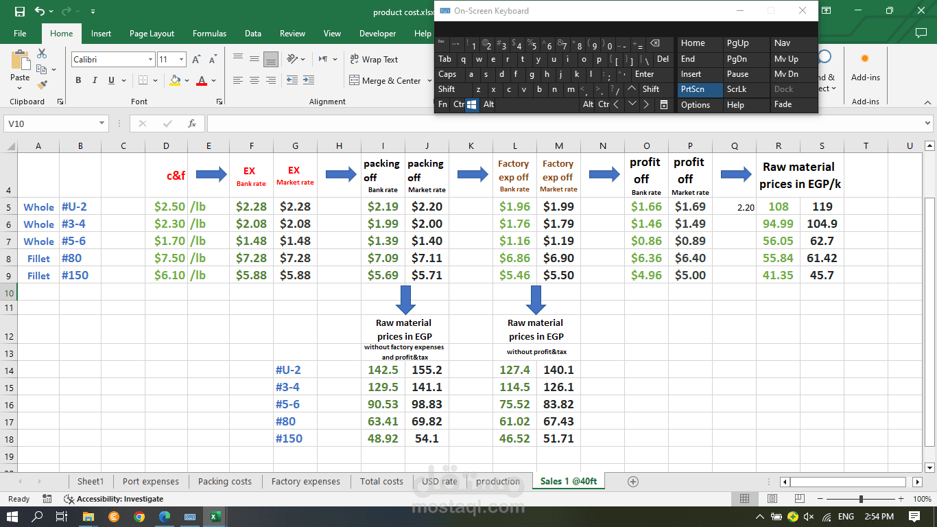Toggle Wrap Text
This screenshot has height=527, width=937.
pos(374,60)
